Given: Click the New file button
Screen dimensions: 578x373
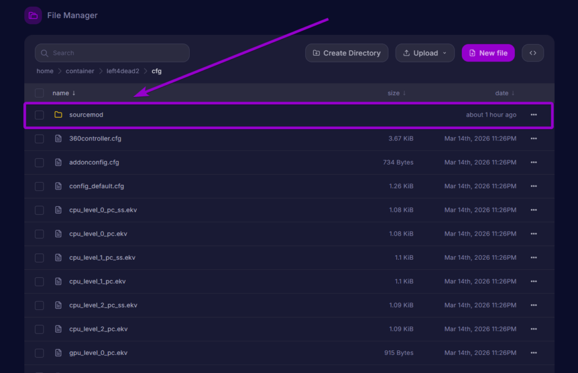Looking at the screenshot, I should (488, 52).
